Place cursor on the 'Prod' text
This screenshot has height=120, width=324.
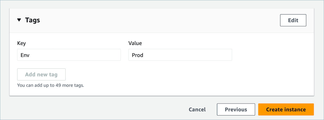click(137, 55)
